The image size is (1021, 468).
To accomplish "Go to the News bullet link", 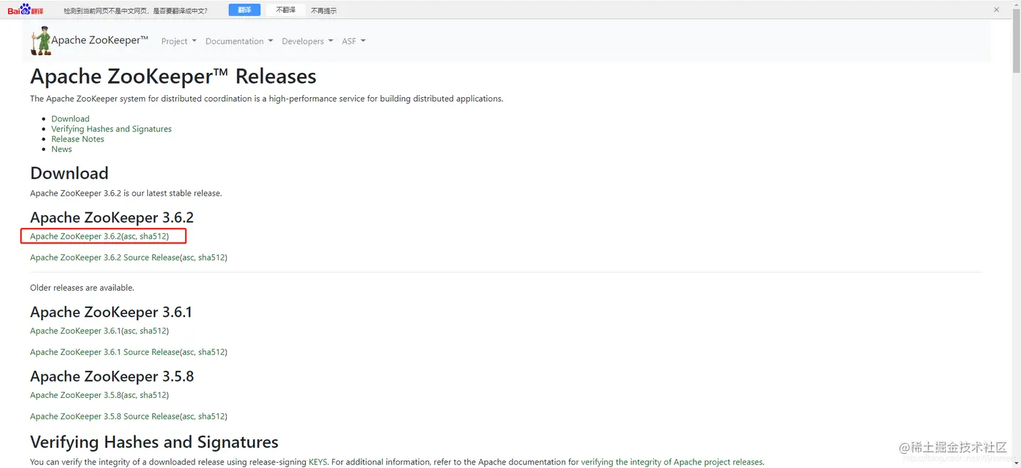I will pyautogui.click(x=61, y=149).
